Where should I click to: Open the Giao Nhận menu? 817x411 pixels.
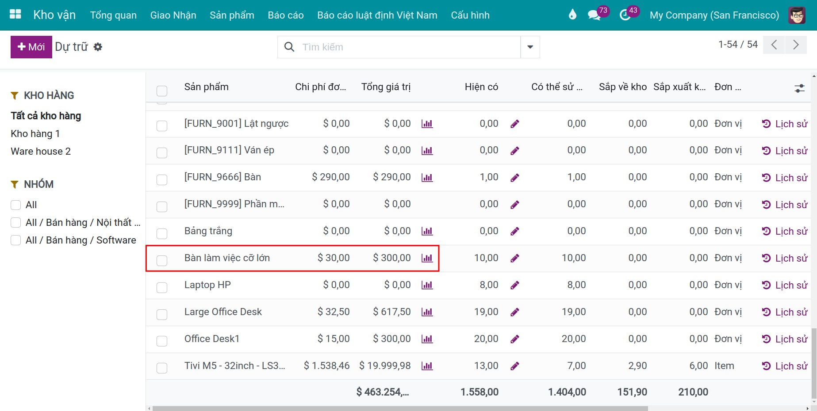(x=173, y=15)
